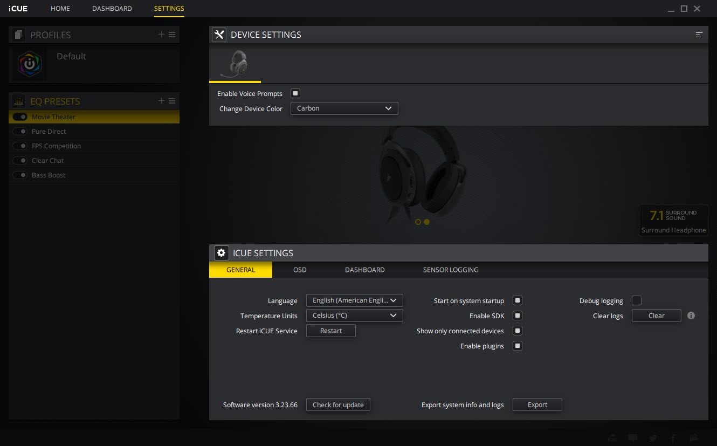
Task: Select the Movie Theater preset row
Action: click(x=94, y=117)
